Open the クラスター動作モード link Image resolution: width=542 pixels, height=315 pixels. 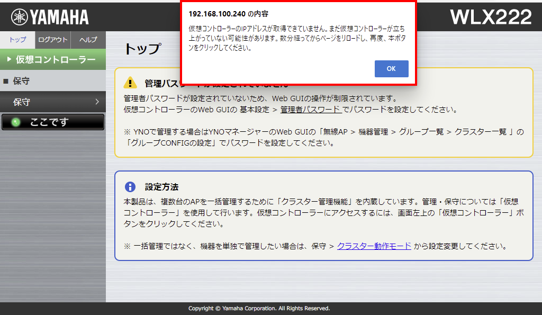pyautogui.click(x=374, y=246)
